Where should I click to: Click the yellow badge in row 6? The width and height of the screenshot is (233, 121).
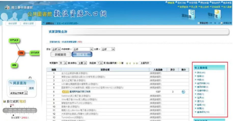[x=65, y=92]
